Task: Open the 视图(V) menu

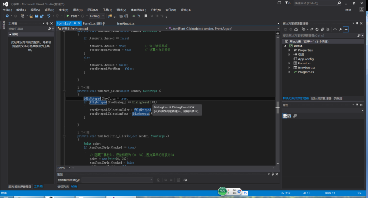Action: coord(35,10)
